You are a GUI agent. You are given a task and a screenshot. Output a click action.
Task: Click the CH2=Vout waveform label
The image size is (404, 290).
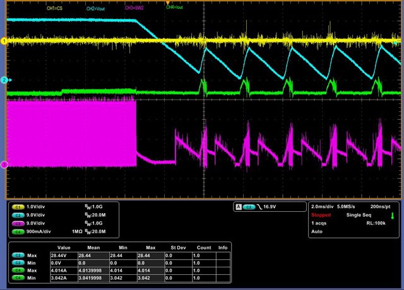coord(95,9)
